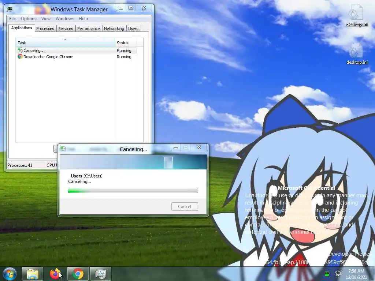Open the Windows menu in Task Manager
Screen dimensions: 375x281
coord(64,19)
